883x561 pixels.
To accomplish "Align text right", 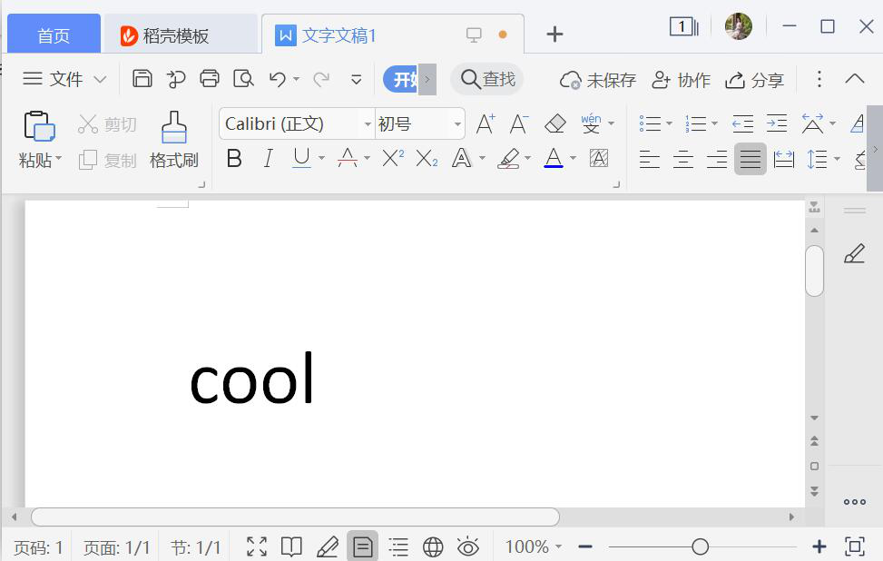I will point(717,160).
